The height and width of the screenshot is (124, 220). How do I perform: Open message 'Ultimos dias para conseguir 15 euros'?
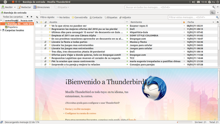point(87,32)
